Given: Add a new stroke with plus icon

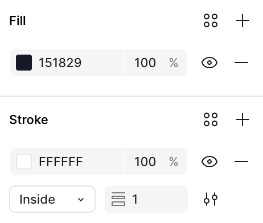Looking at the screenshot, I should point(243,119).
